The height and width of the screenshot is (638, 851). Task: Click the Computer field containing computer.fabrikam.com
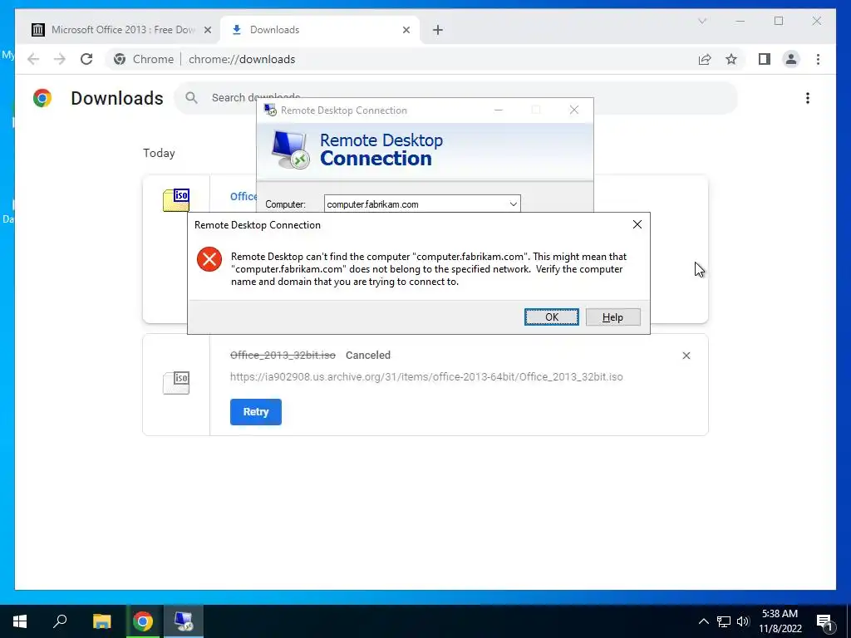(422, 204)
